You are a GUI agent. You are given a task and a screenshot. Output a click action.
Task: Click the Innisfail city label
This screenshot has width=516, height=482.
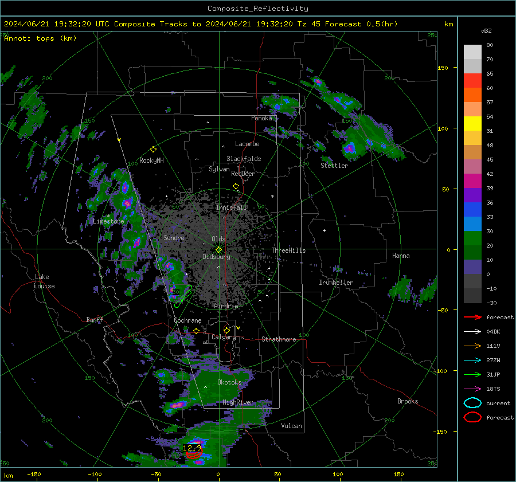[232, 207]
